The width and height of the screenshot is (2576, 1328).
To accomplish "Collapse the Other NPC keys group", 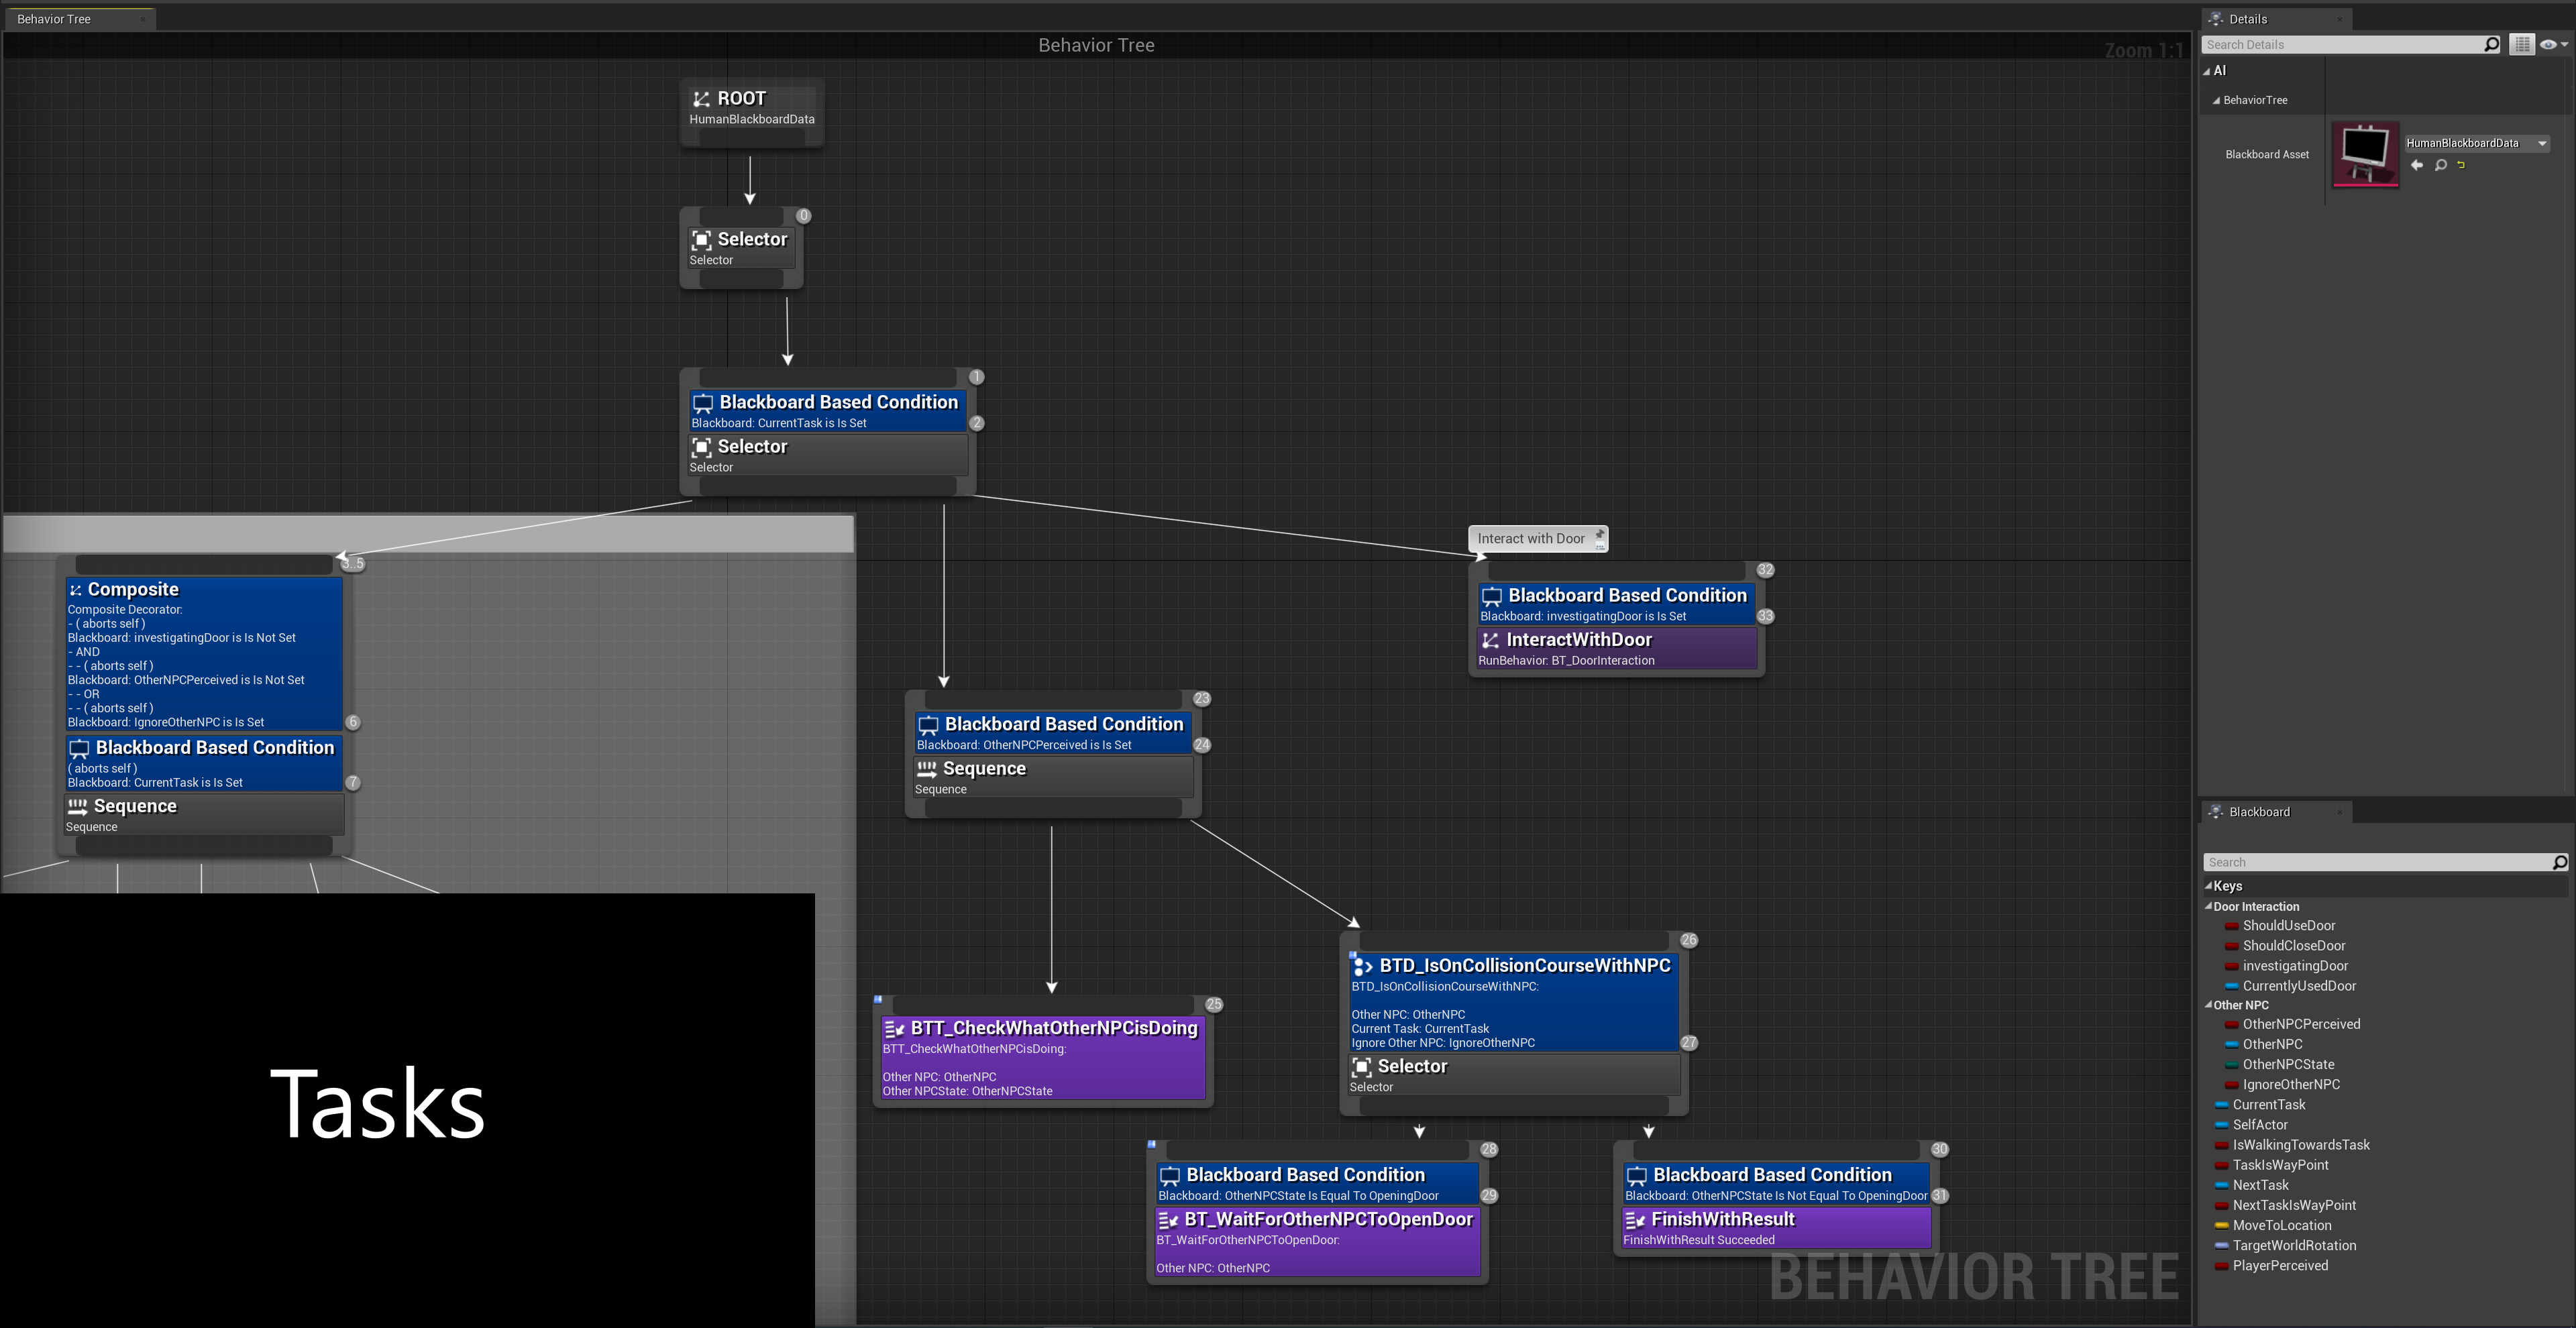I will click(x=2208, y=1005).
